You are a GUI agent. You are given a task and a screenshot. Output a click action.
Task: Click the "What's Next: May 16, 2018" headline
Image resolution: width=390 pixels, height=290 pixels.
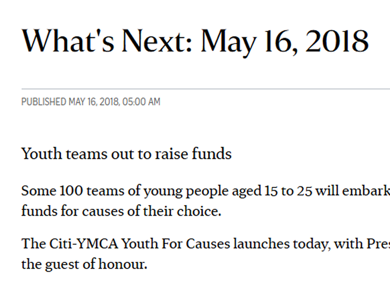(x=195, y=41)
